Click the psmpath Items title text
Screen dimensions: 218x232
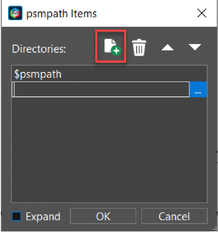62,14
